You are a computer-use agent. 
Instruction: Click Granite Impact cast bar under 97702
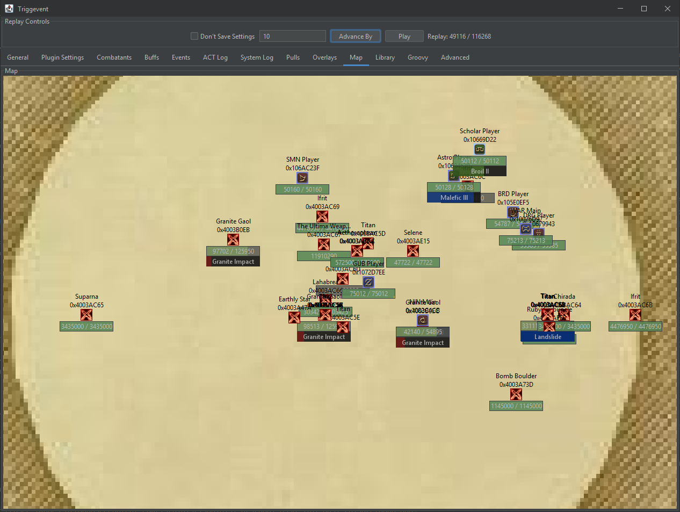(233, 261)
